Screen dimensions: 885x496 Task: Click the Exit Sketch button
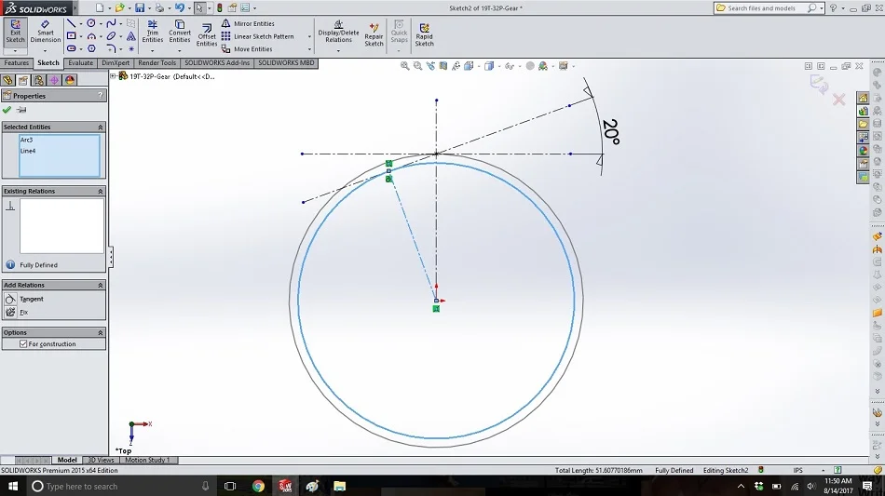coord(15,32)
